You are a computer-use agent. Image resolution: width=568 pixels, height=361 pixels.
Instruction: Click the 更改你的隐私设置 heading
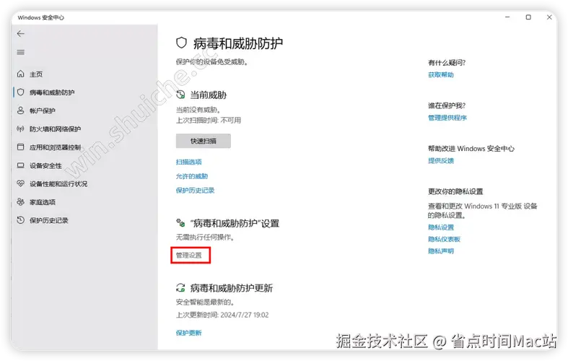tap(455, 191)
